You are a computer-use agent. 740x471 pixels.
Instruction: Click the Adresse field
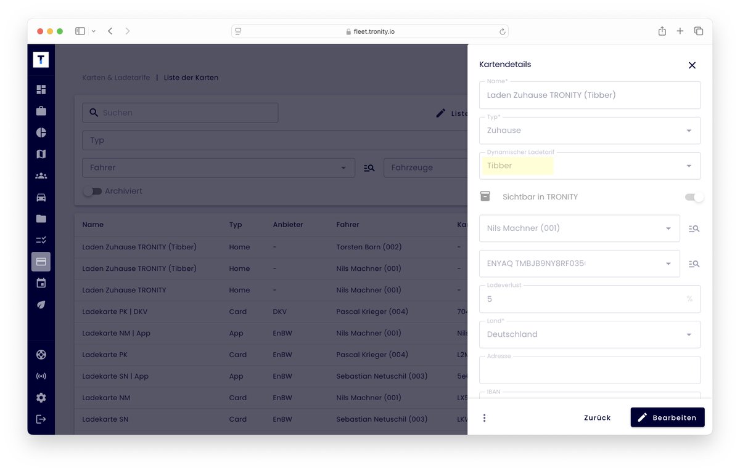point(590,370)
